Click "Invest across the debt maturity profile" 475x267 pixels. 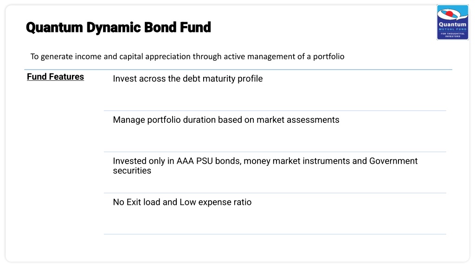[x=188, y=79]
